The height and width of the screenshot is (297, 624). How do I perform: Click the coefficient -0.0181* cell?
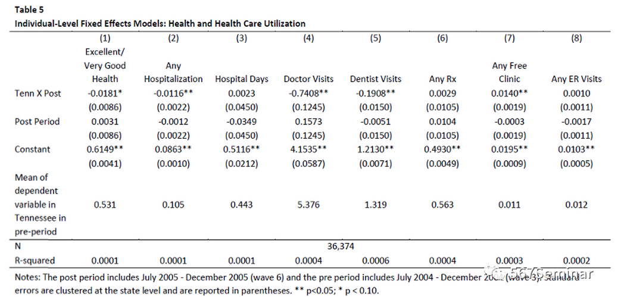click(105, 93)
